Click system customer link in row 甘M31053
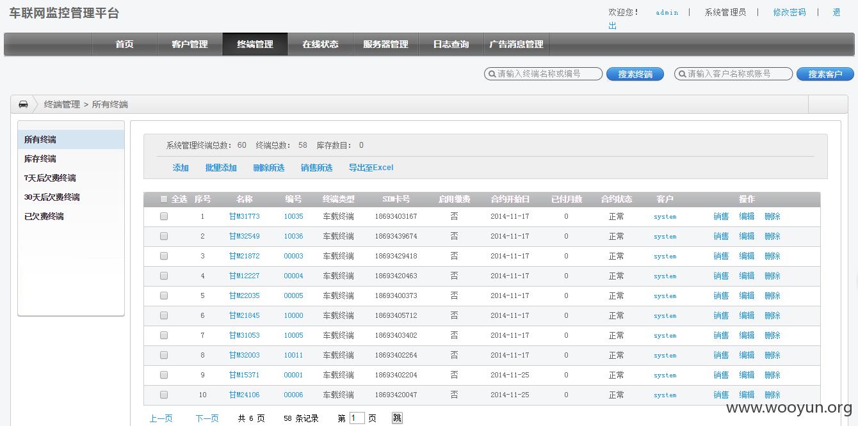858x426 pixels. click(x=665, y=335)
